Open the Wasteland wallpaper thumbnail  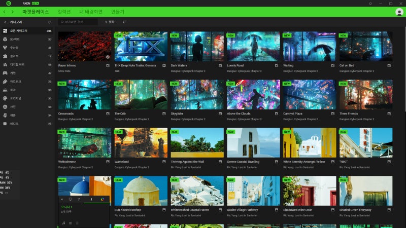[x=141, y=143]
